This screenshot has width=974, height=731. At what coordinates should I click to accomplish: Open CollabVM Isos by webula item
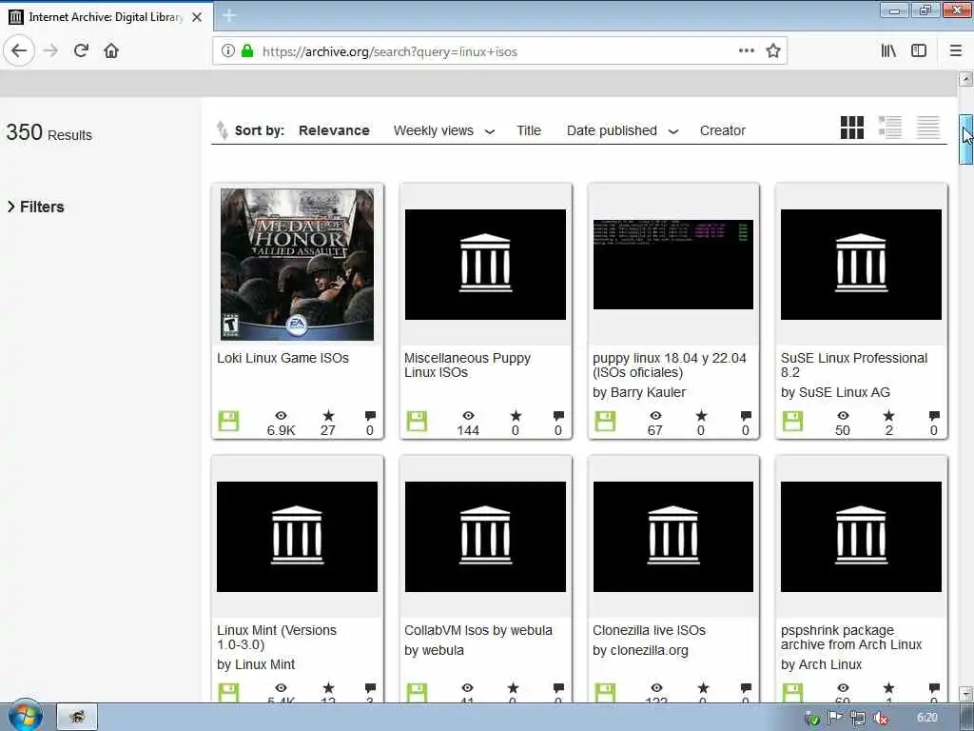[478, 630]
